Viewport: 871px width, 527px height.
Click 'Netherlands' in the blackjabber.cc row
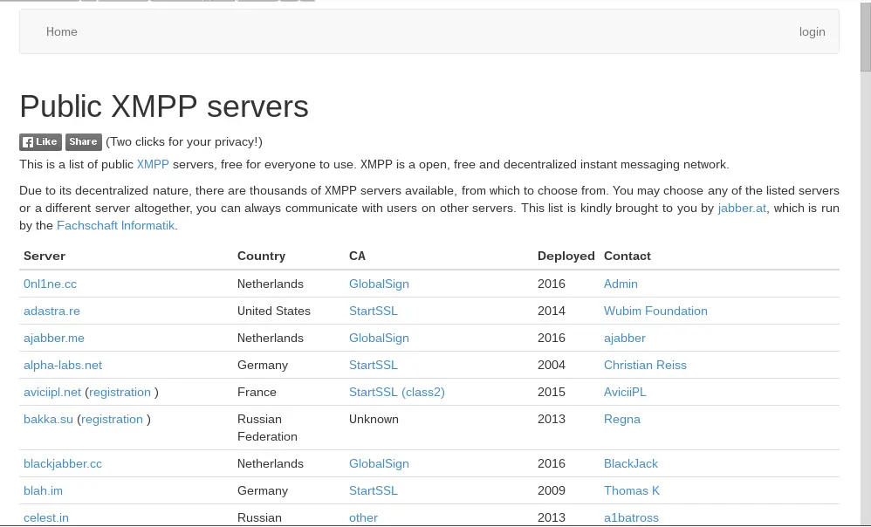coord(271,463)
